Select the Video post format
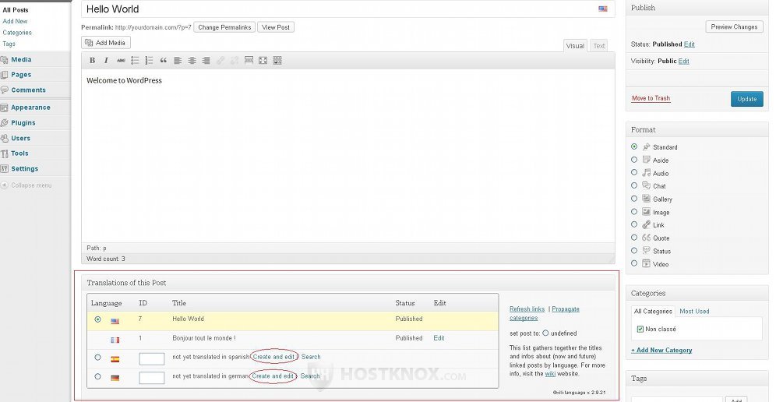Image resolution: width=776 pixels, height=402 pixels. tap(634, 264)
